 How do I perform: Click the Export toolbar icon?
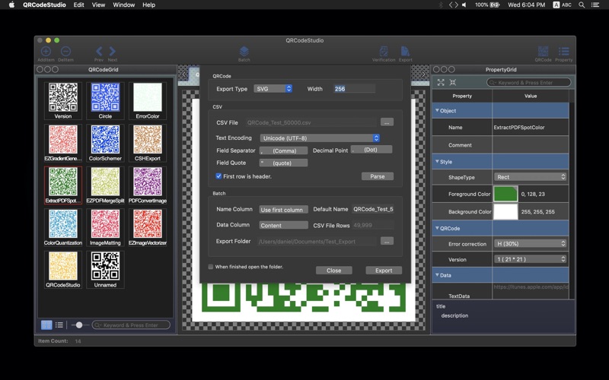pos(405,51)
